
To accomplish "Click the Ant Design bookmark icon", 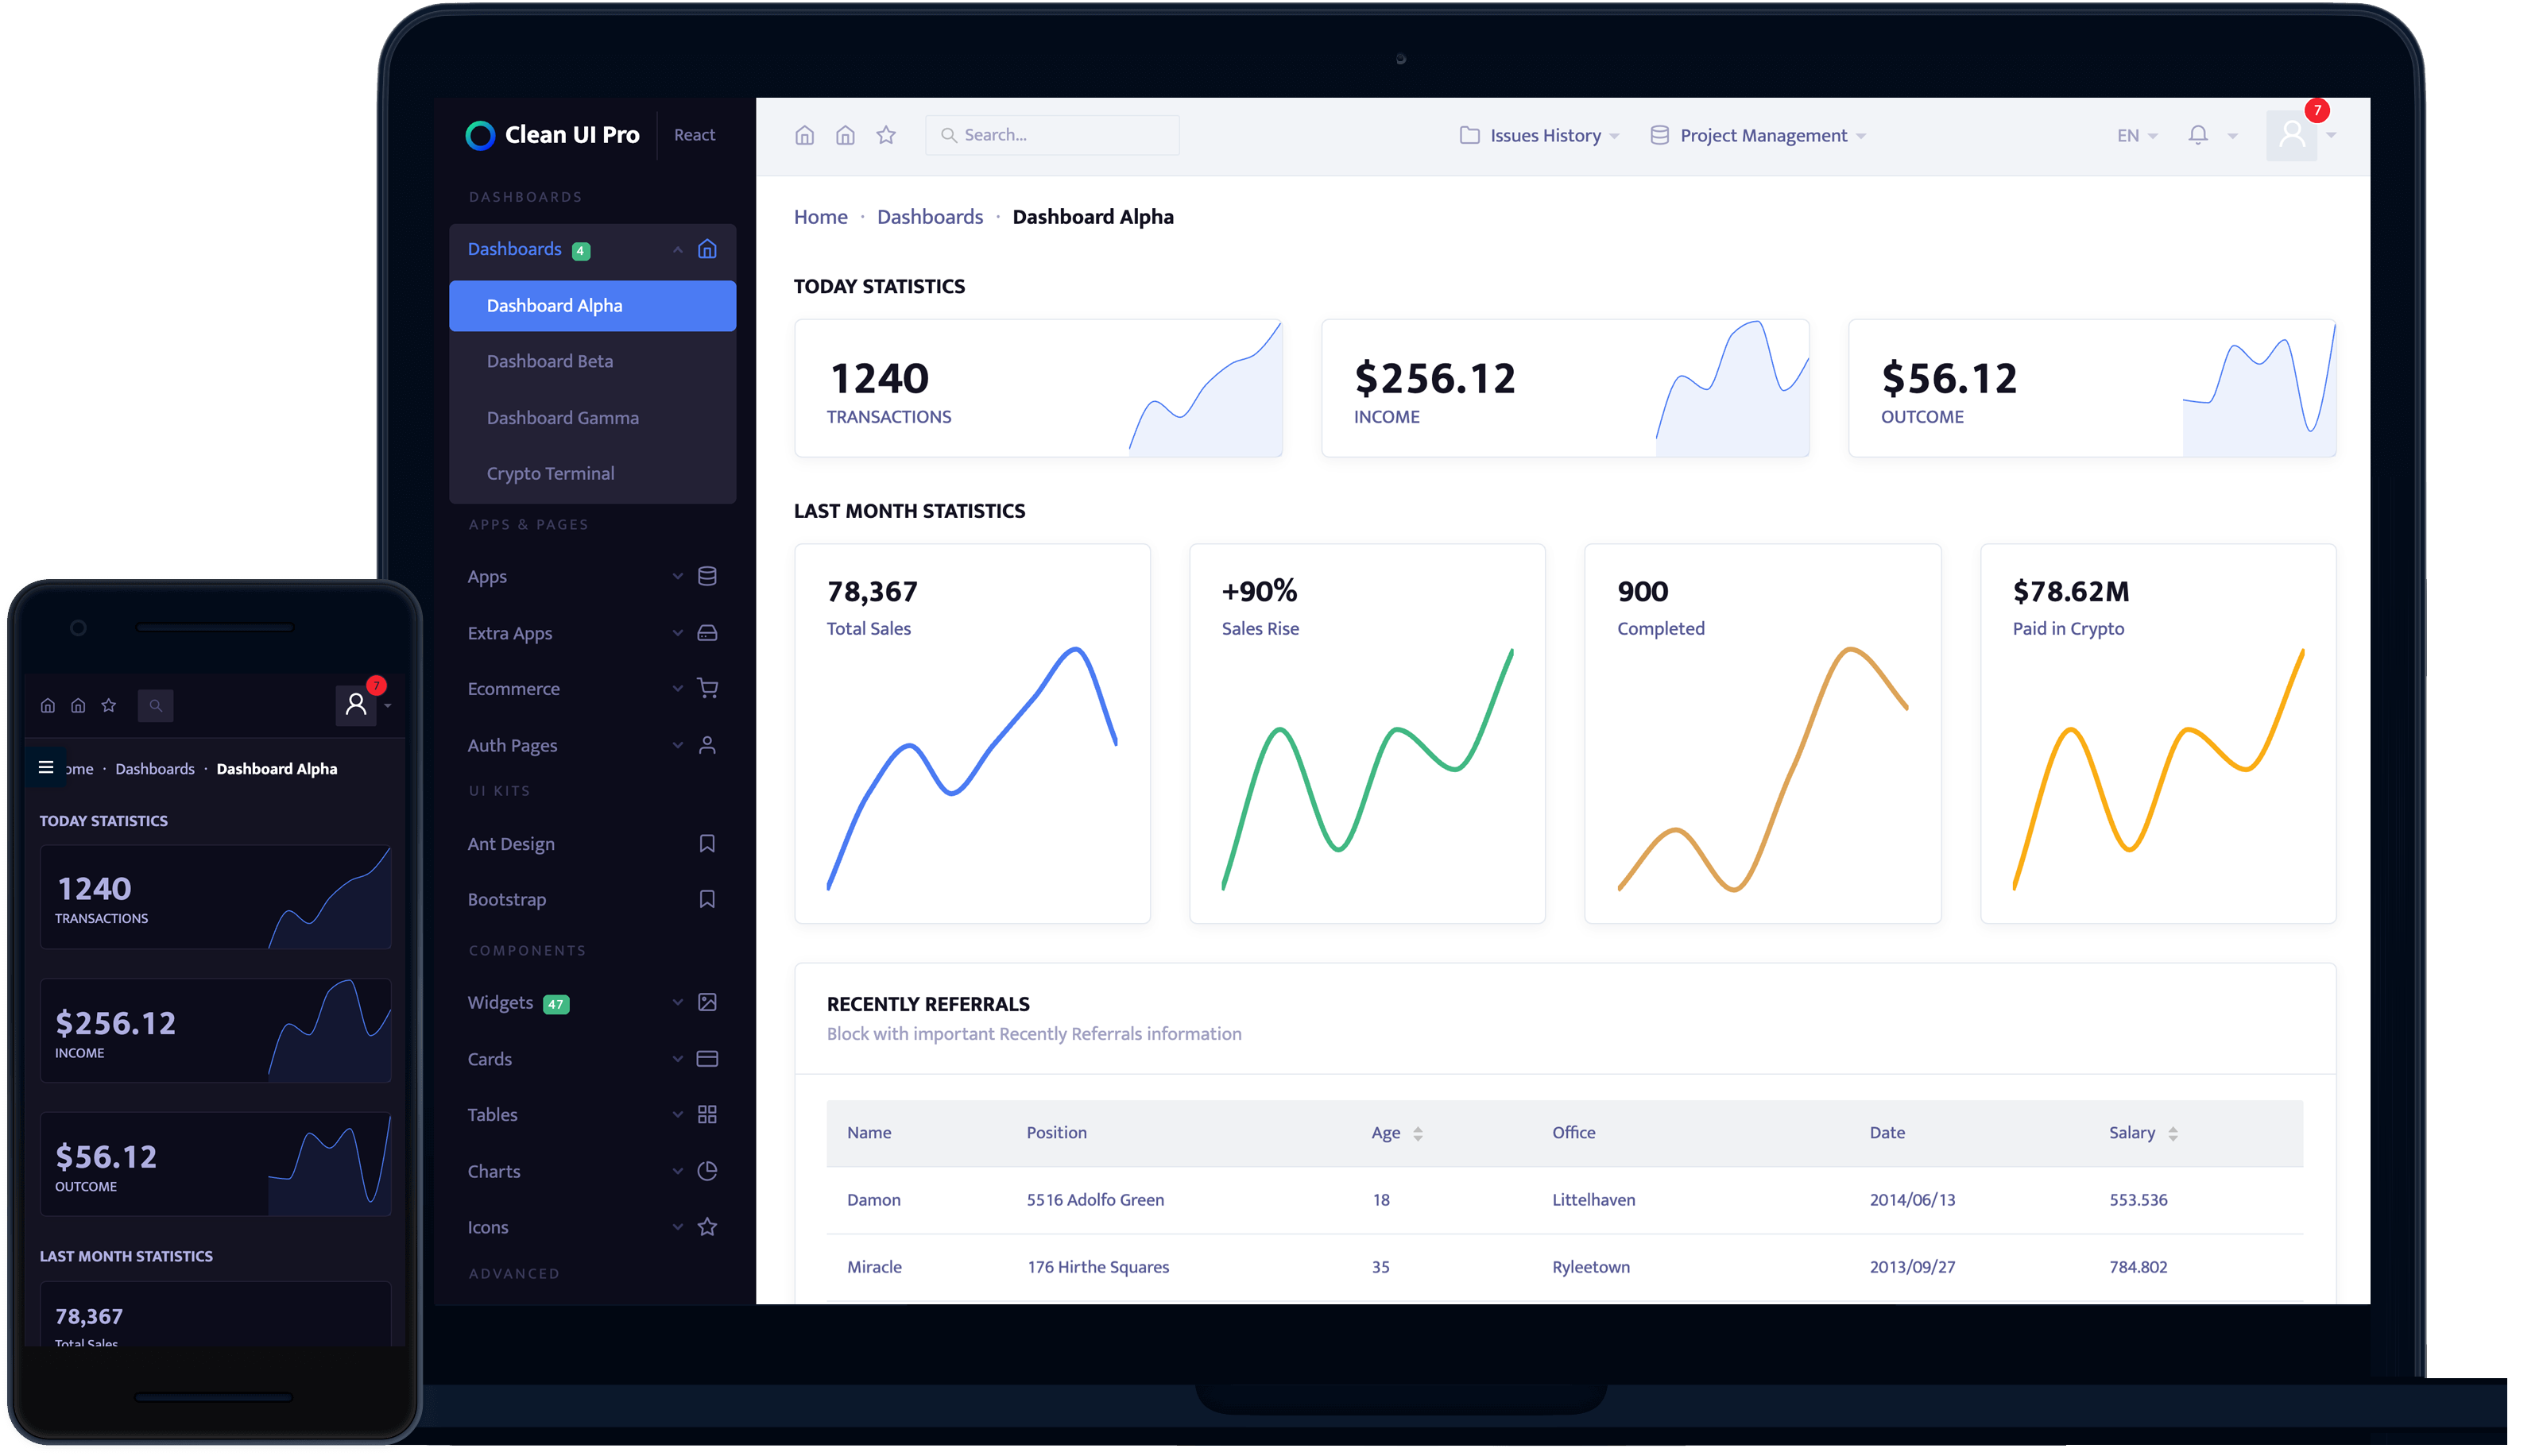I will click(707, 844).
